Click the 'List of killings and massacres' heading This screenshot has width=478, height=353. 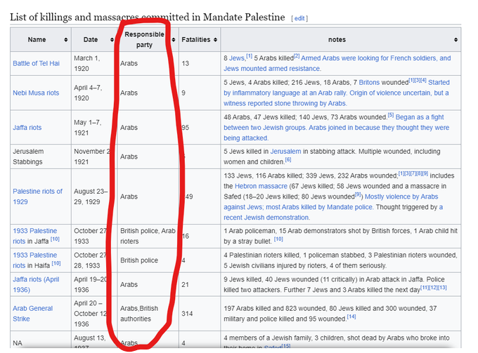click(x=147, y=17)
